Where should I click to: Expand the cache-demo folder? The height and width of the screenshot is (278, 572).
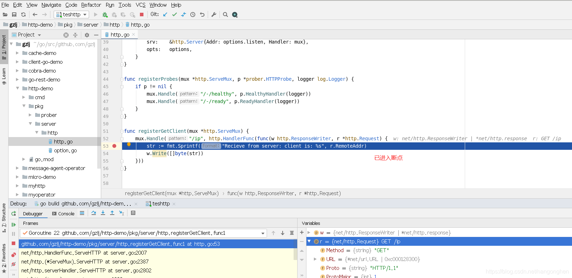(x=17, y=53)
